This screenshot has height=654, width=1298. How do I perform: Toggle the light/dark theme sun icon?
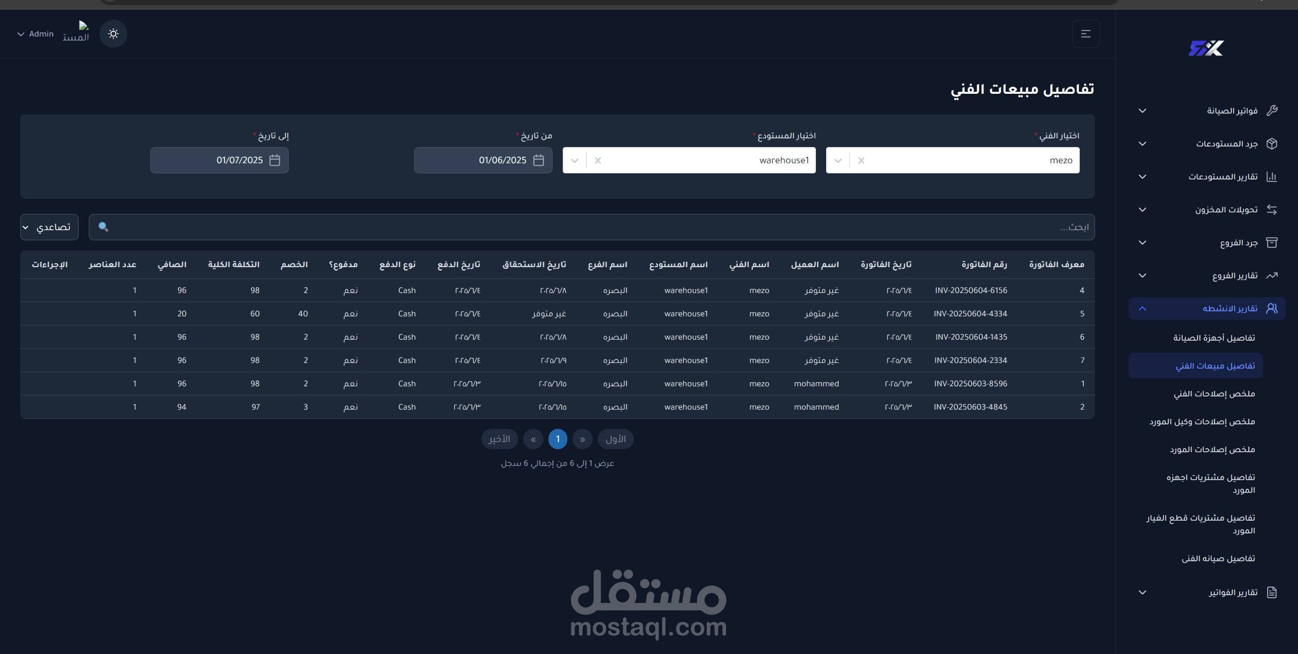coord(113,33)
